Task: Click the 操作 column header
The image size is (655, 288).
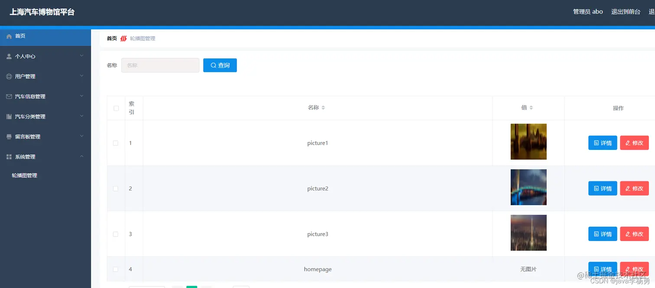Action: click(618, 108)
